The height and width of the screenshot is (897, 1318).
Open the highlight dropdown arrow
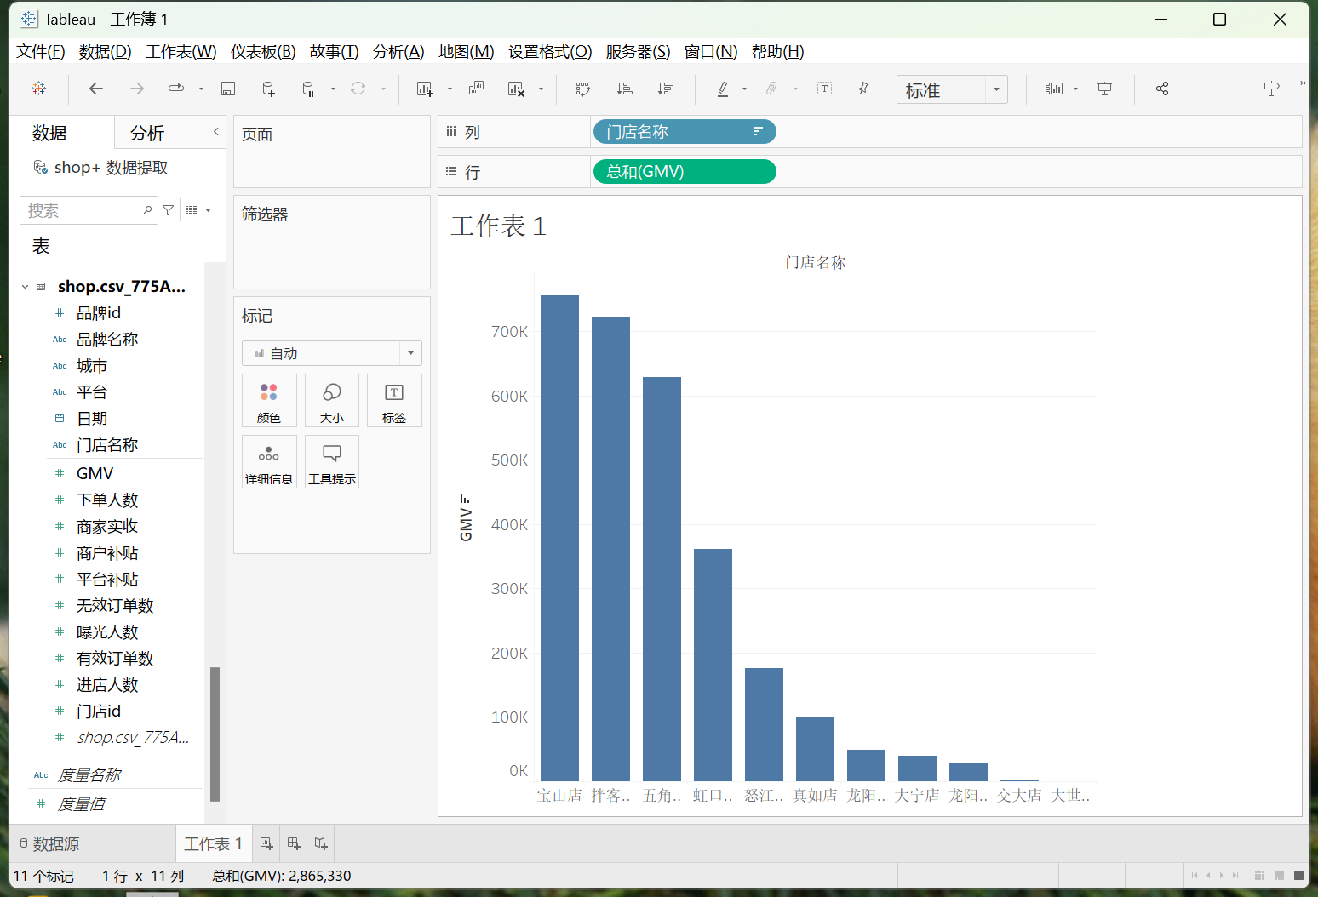pyautogui.click(x=744, y=89)
